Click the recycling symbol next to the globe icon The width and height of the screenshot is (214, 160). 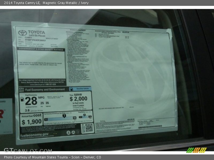(73, 132)
